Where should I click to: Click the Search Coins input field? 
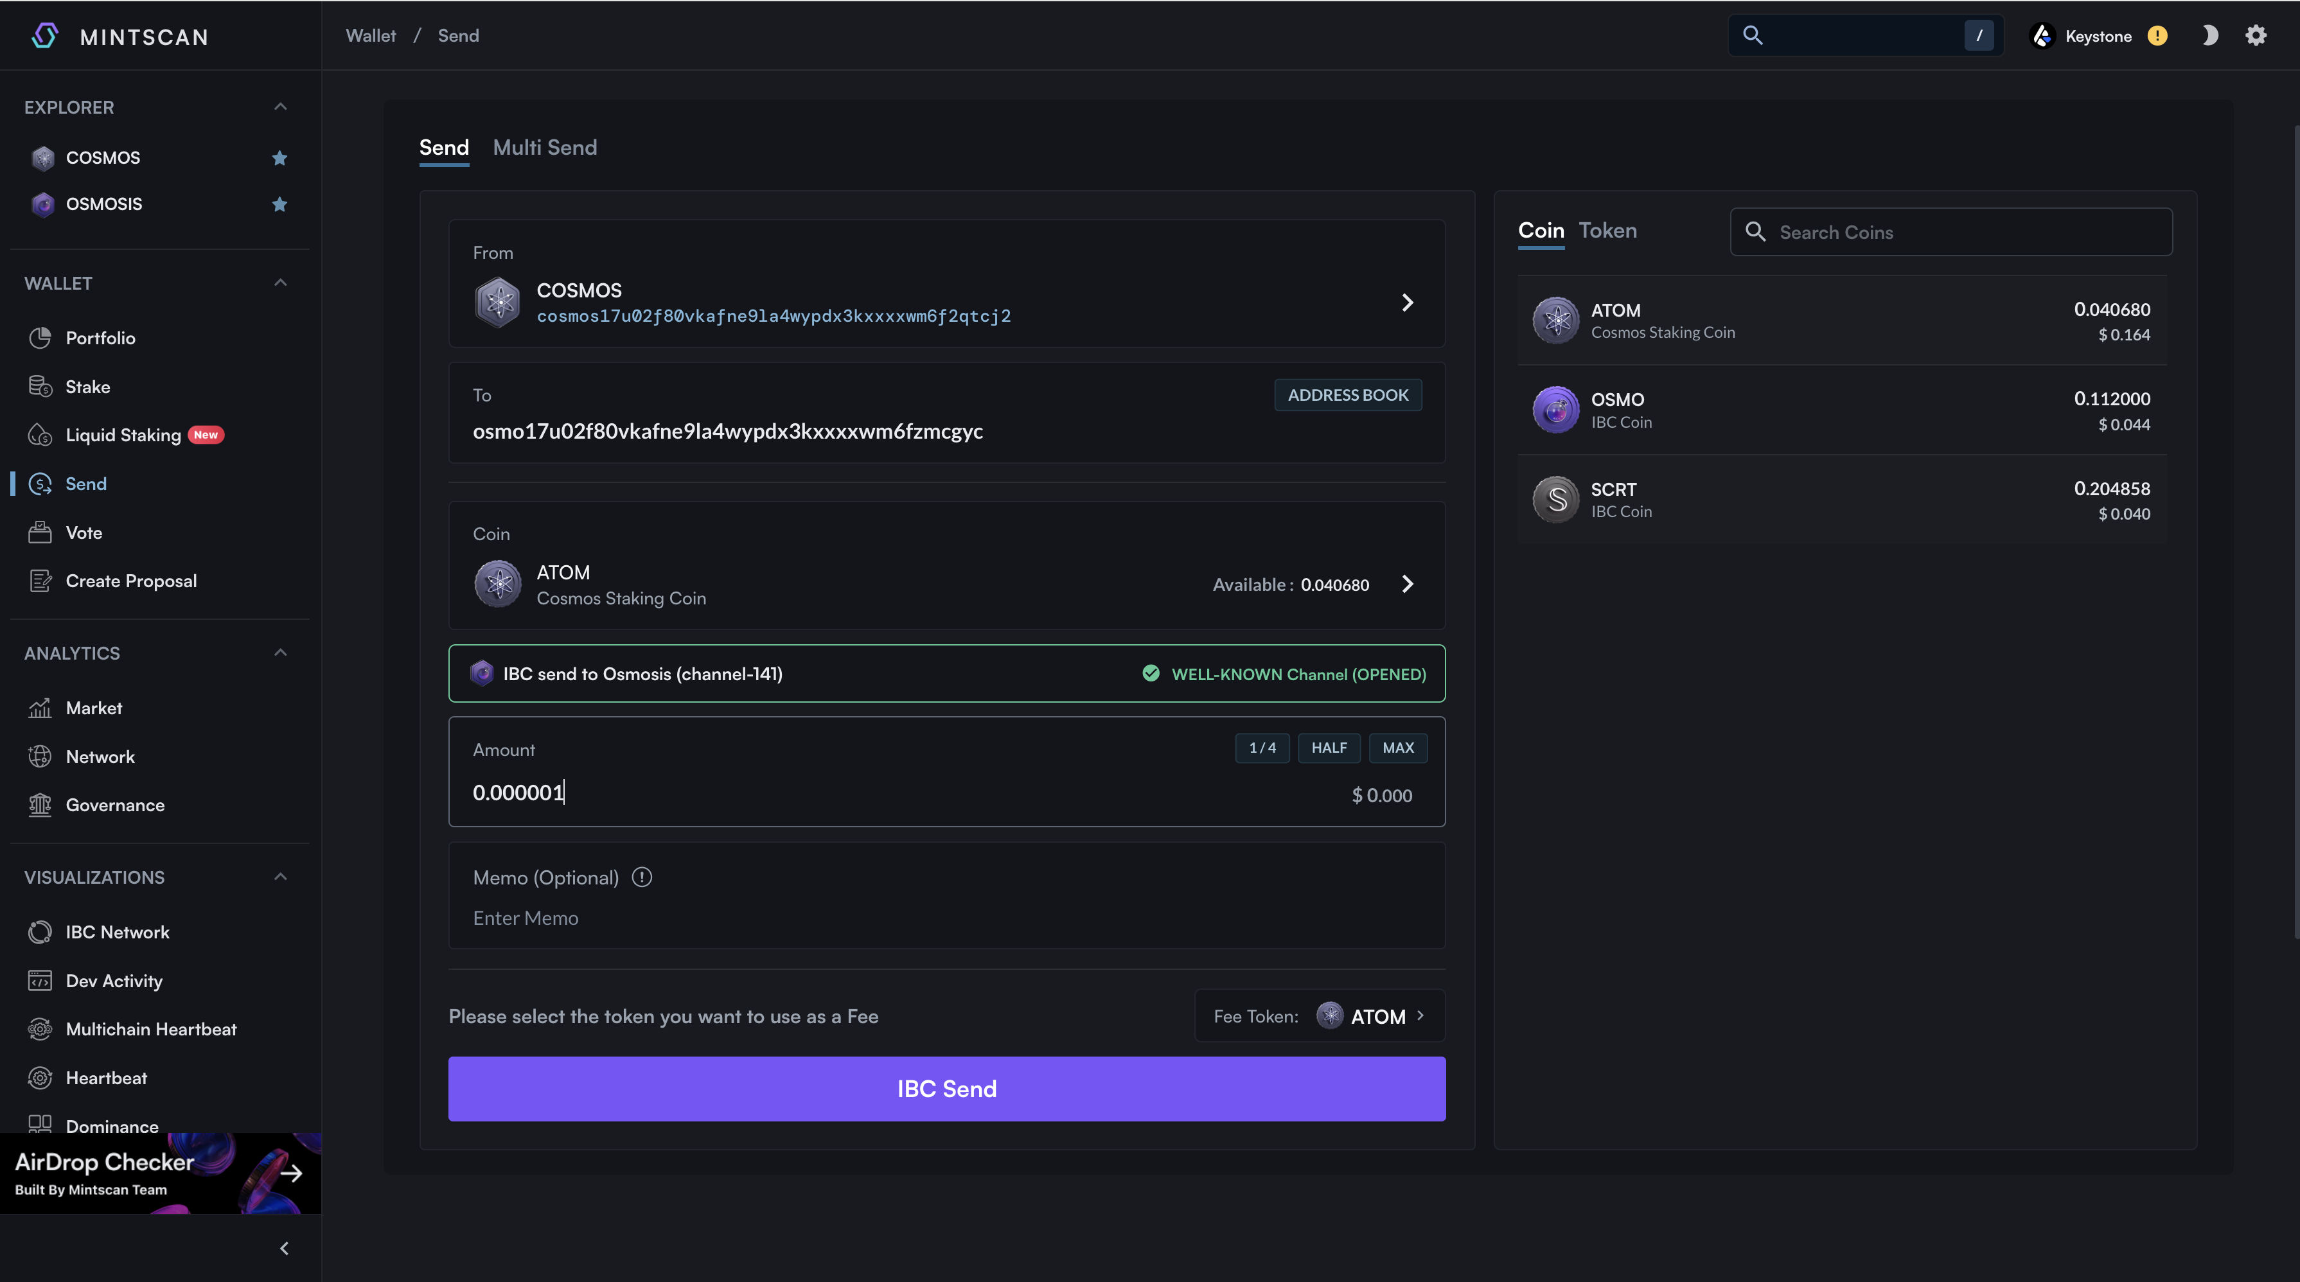coord(1964,232)
